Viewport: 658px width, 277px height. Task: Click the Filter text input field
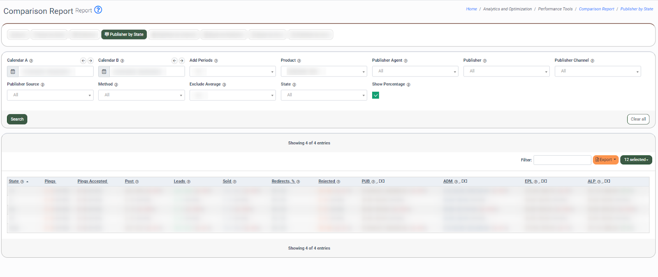click(x=562, y=160)
